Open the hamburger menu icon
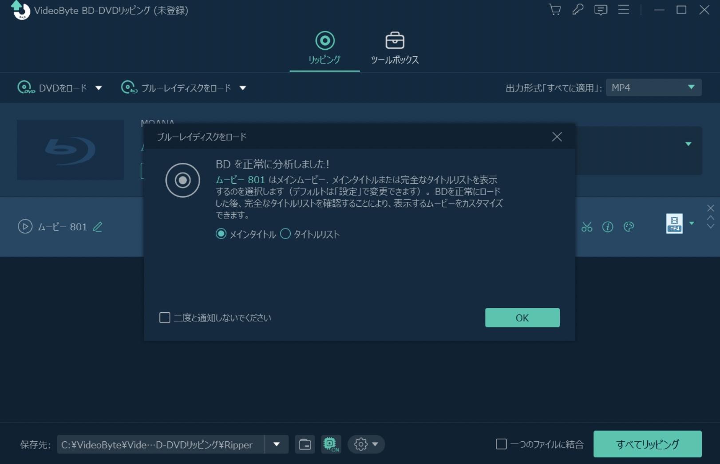The height and width of the screenshot is (464, 720). tap(624, 10)
